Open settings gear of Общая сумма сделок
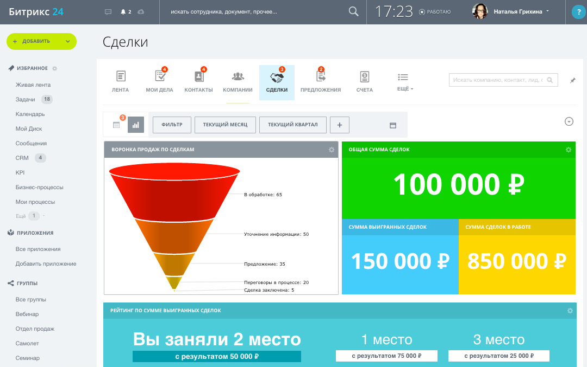The width and height of the screenshot is (587, 367). click(x=569, y=150)
